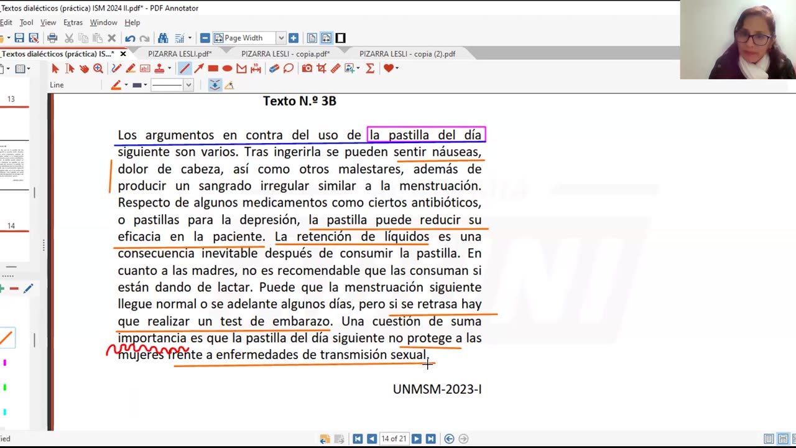Select the Arrow annotation tool
The width and height of the screenshot is (796, 448).
(199, 68)
